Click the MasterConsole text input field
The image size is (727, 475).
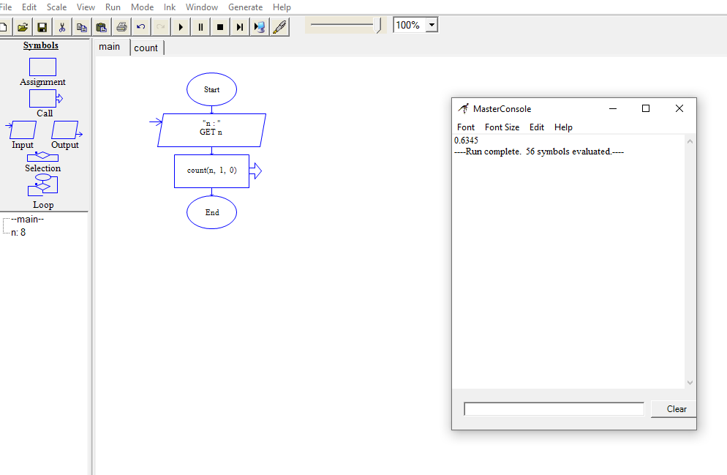pos(554,408)
